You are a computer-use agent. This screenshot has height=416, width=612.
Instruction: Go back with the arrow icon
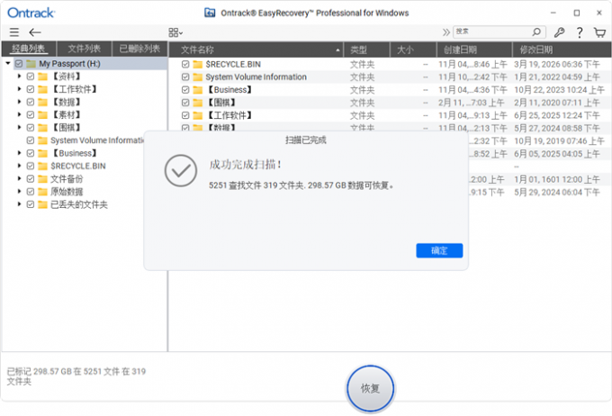point(35,32)
